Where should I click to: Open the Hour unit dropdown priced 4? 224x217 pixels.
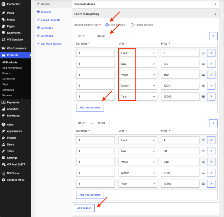coord(138,140)
